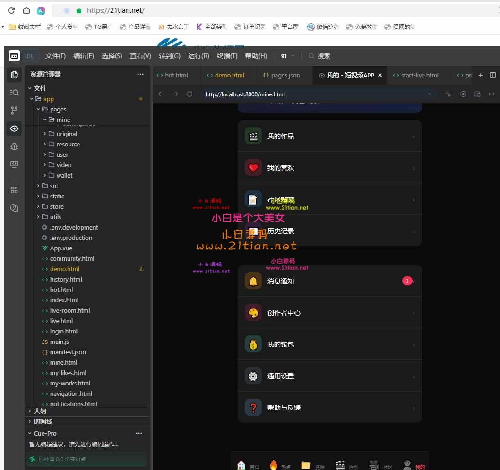Expand the wallet folder
The image size is (500, 470).
44,175
